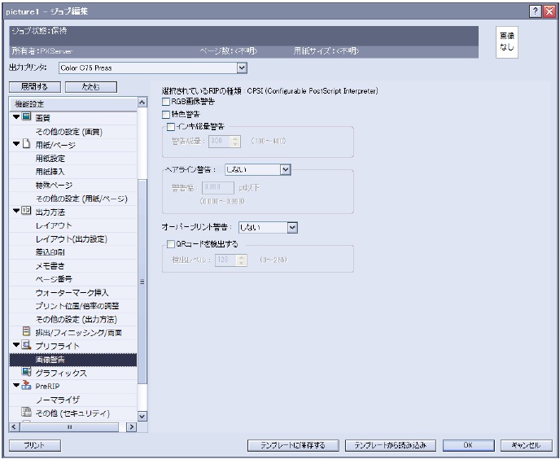
Task: Click the グラフィックス icon in tree
Action: click(27, 372)
